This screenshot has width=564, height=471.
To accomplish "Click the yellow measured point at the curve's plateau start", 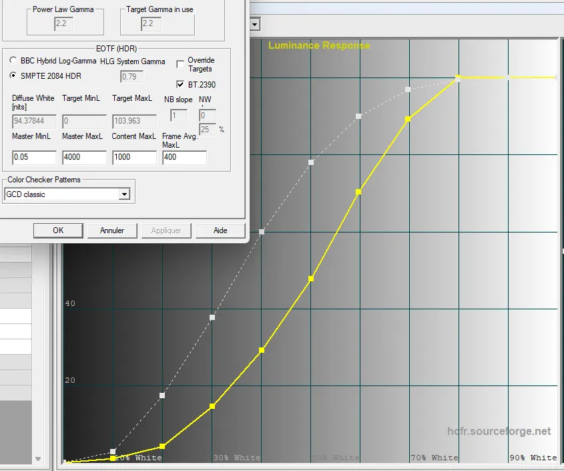I will pos(458,77).
